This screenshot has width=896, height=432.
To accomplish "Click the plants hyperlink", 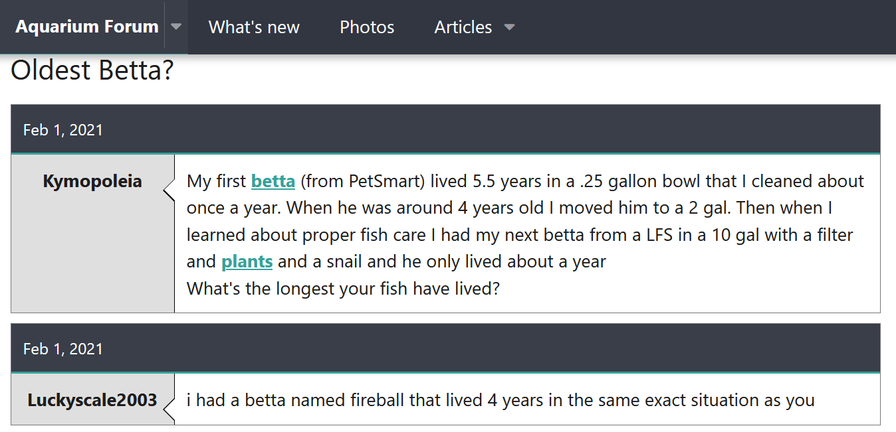I will [x=247, y=261].
